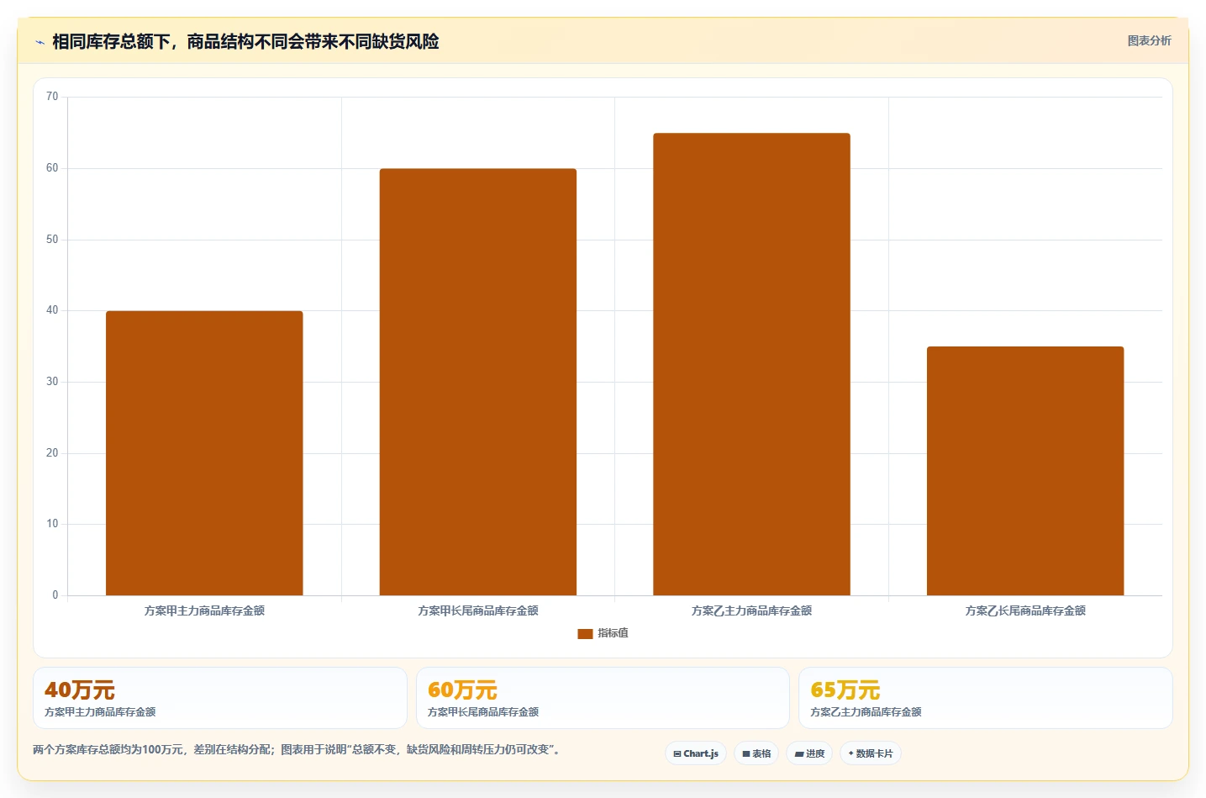Click the y-axis tick value 30
Screen dimensions: 1206x798
52,382
